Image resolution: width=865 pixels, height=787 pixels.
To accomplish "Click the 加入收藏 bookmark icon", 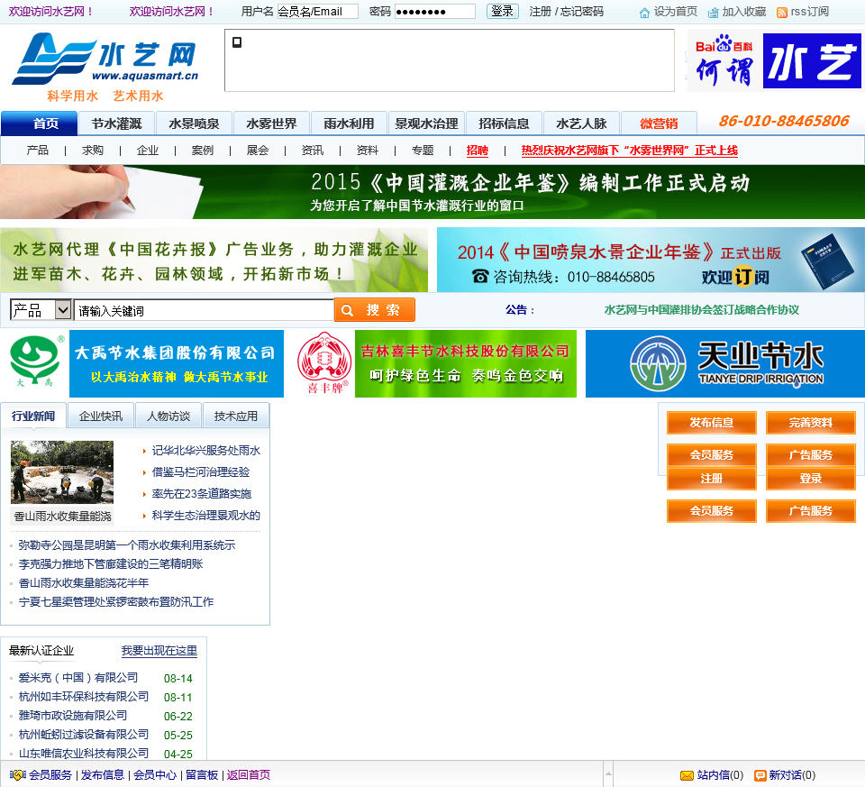I will [714, 12].
